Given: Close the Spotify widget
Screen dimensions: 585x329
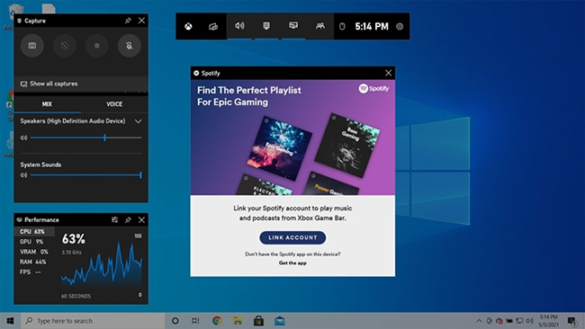Looking at the screenshot, I should 389,73.
